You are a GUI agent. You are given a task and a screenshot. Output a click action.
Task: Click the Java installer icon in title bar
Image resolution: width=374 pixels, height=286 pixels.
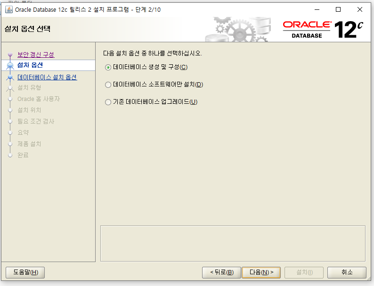point(9,9)
